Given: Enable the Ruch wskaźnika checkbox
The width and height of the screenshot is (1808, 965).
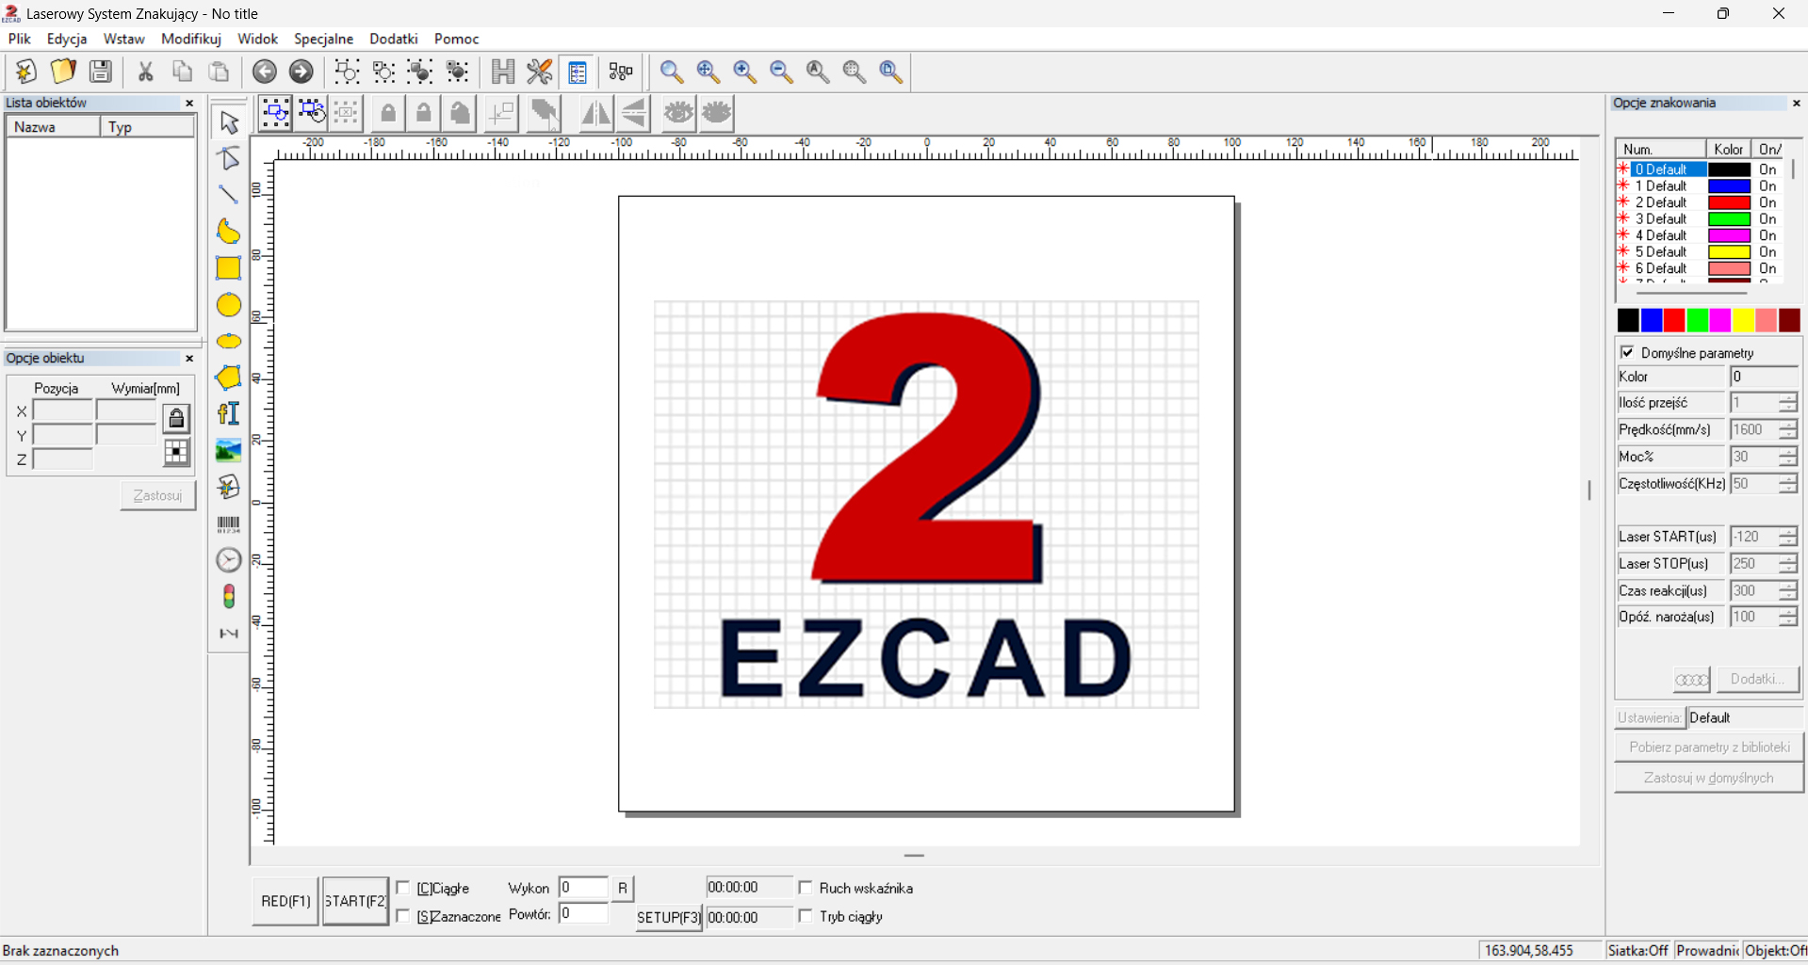Looking at the screenshot, I should [x=806, y=888].
